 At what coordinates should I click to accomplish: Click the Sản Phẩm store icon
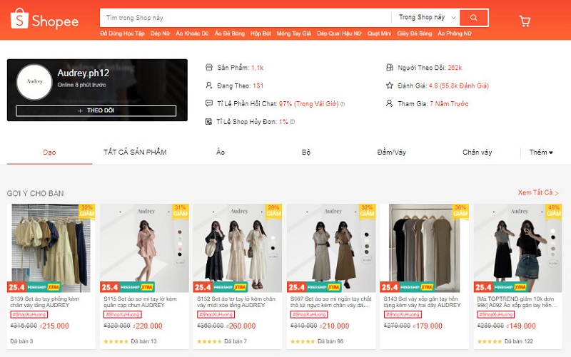209,68
